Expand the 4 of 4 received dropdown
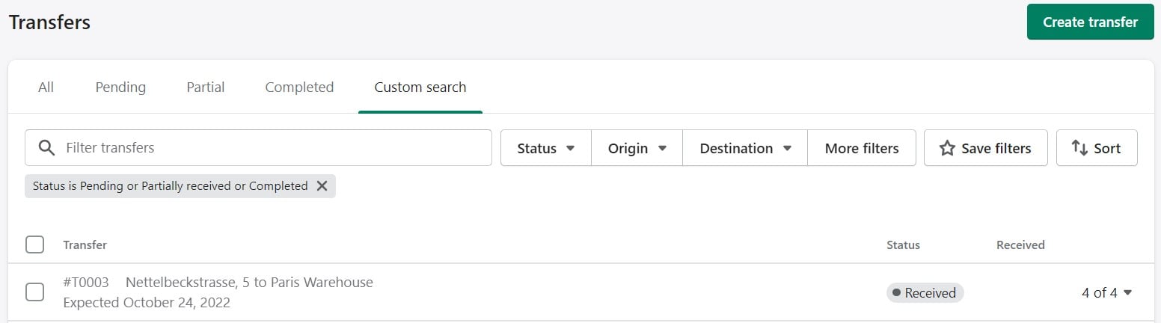This screenshot has height=323, width=1161. pyautogui.click(x=1107, y=293)
